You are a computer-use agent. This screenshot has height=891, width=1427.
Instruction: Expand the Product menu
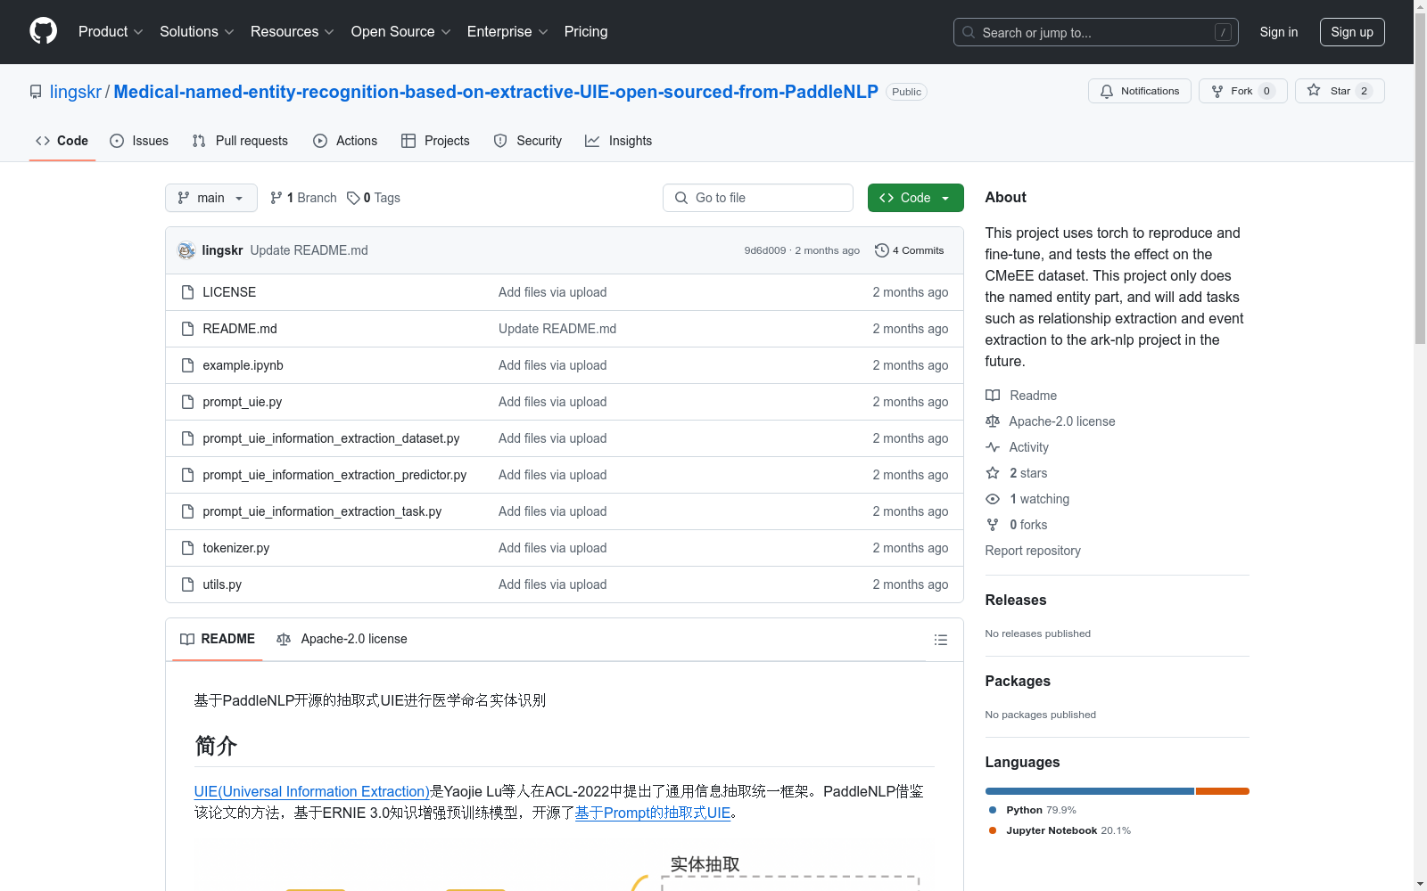coord(111,32)
